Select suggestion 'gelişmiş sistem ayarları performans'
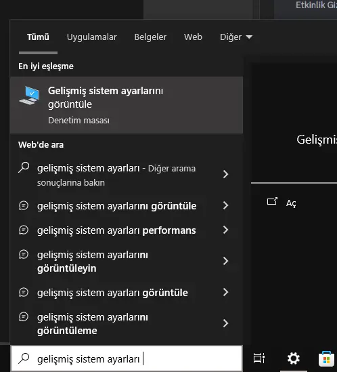 [x=127, y=230]
